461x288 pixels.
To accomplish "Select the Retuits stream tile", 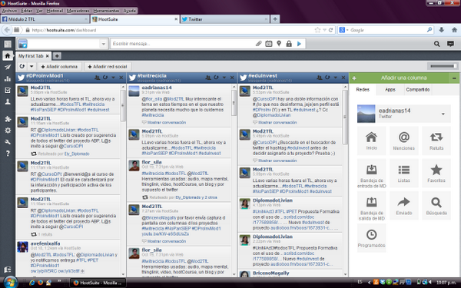I will click(x=436, y=141).
